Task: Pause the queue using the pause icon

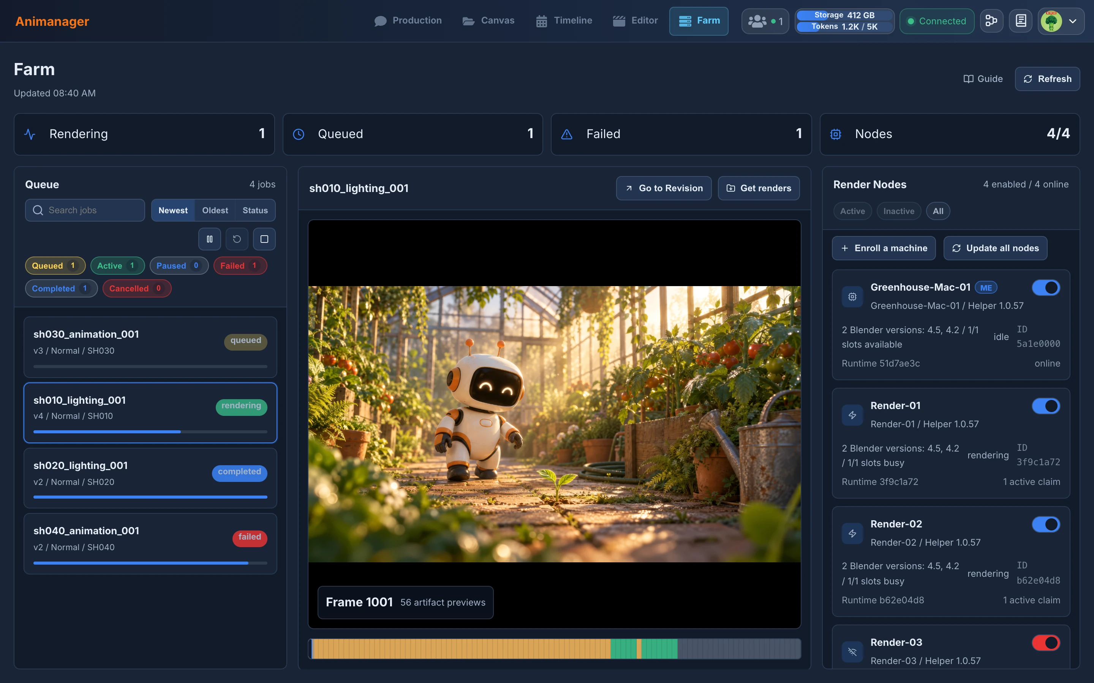Action: 209,239
